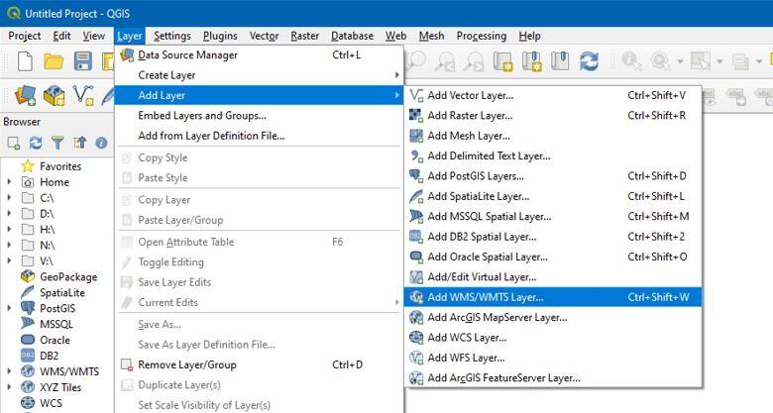Expand the N:\ drive node
The width and height of the screenshot is (773, 413).
[x=9, y=245]
